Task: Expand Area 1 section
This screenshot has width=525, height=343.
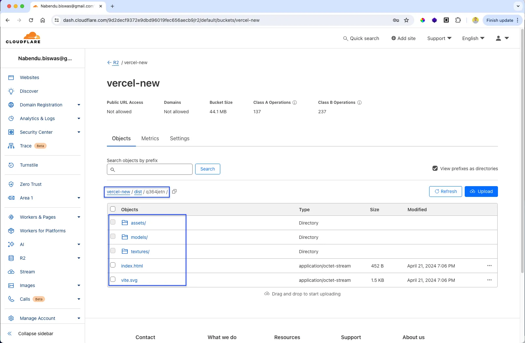Action: [79, 198]
